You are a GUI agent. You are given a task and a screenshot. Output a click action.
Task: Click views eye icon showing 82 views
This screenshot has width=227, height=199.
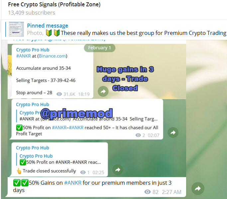[148, 192]
